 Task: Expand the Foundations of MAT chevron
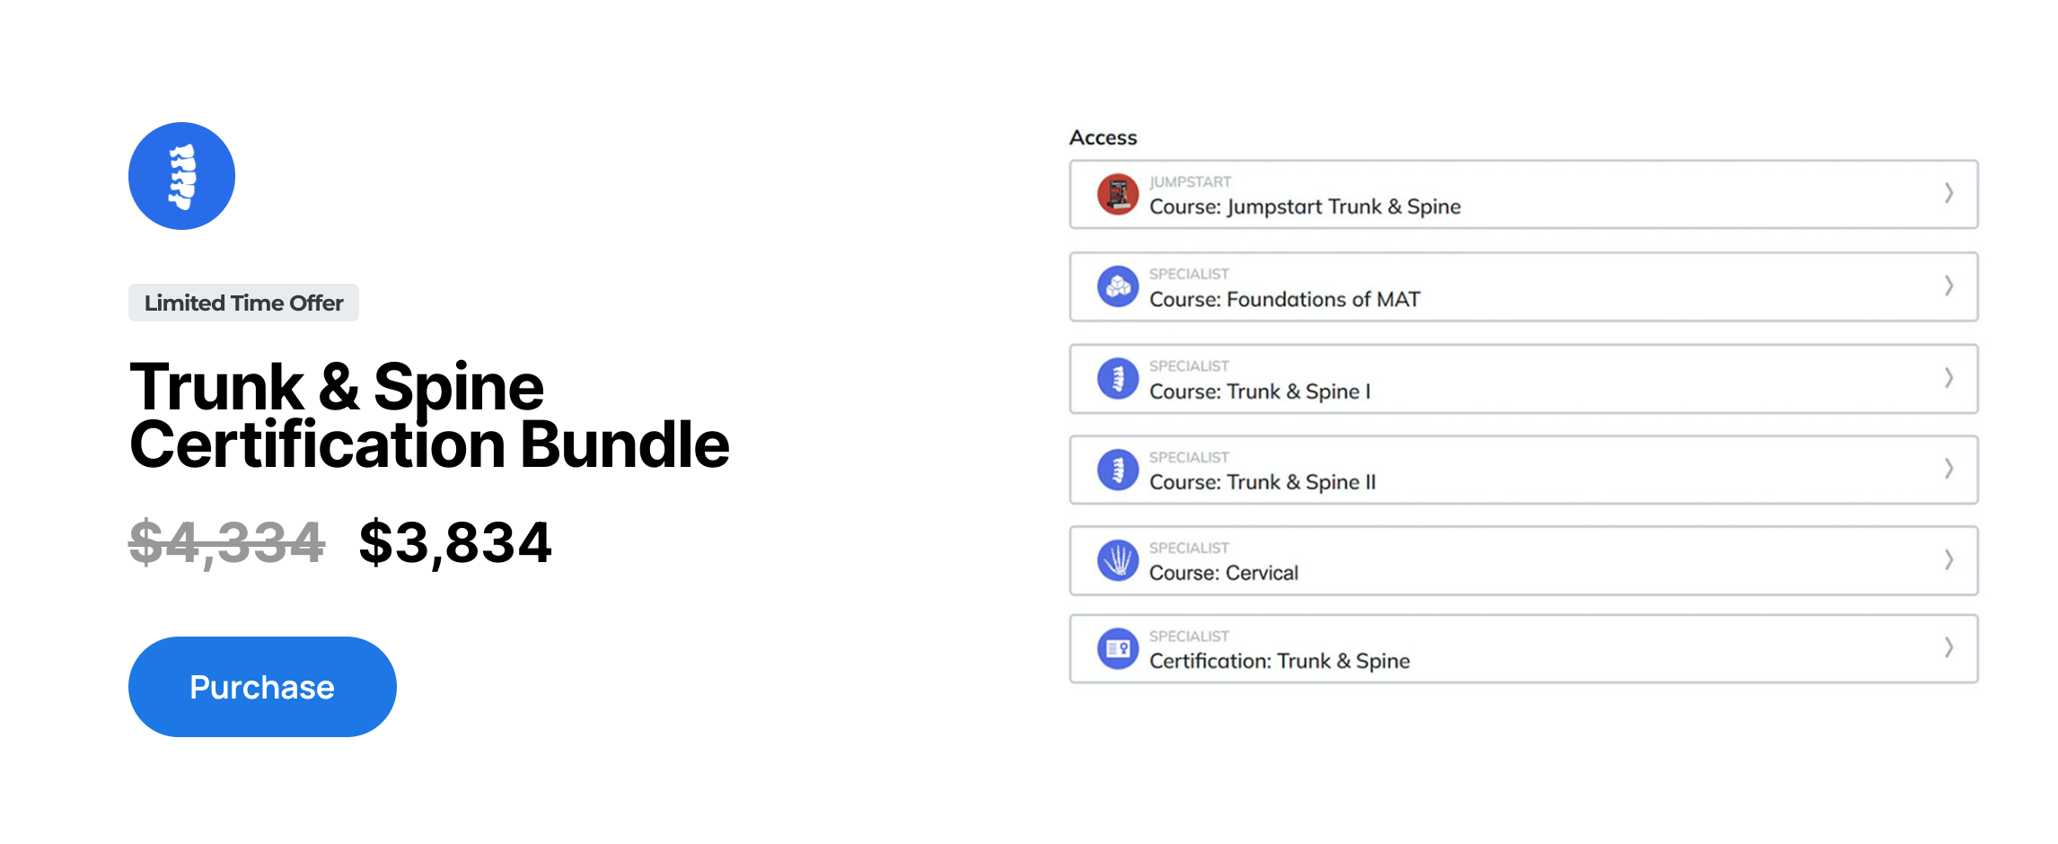click(1948, 286)
